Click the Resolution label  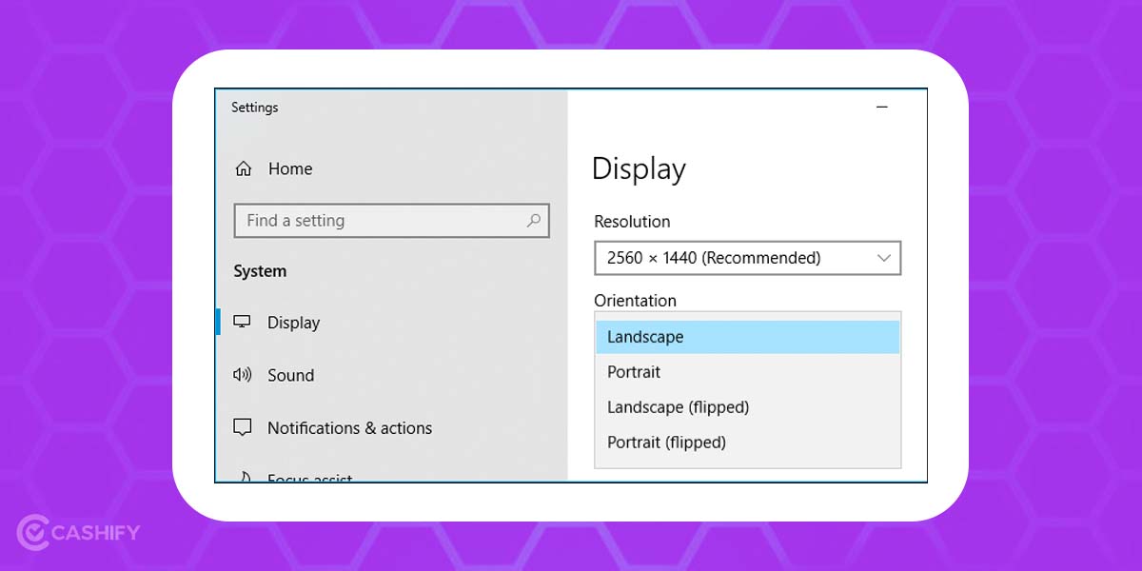(632, 222)
